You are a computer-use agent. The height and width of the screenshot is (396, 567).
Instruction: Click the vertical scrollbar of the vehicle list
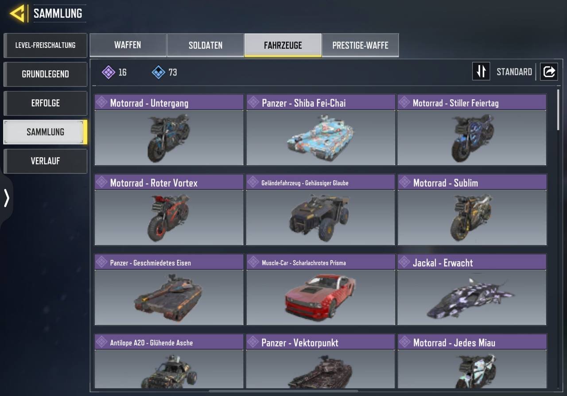558,109
